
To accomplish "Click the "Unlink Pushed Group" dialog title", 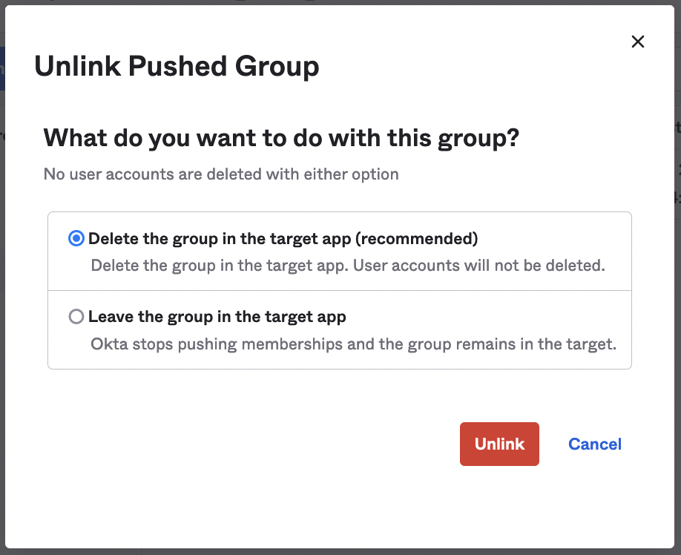I will (x=177, y=66).
